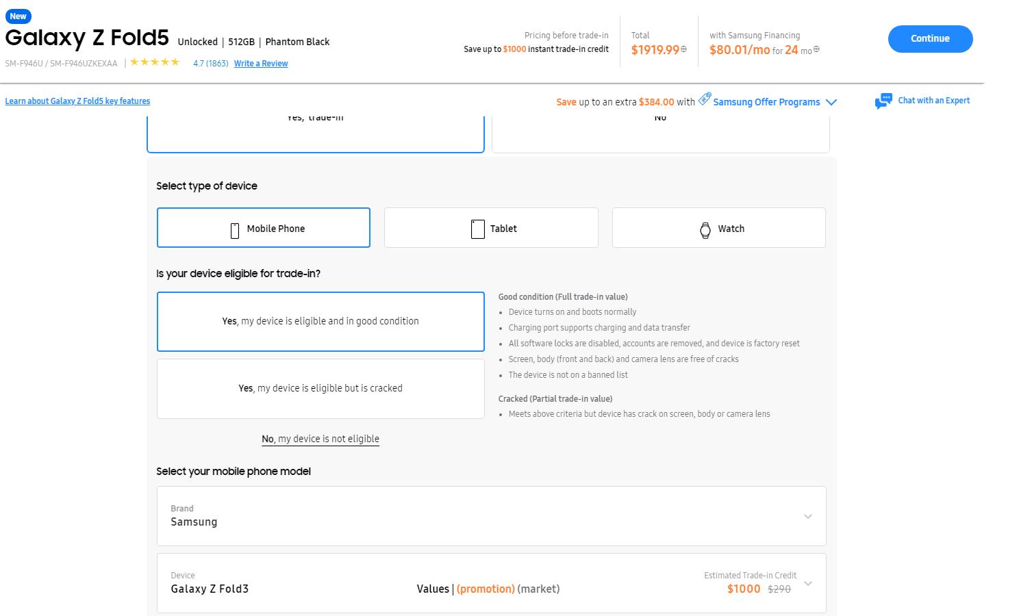
Task: Open the Write a Review link
Action: pos(261,64)
